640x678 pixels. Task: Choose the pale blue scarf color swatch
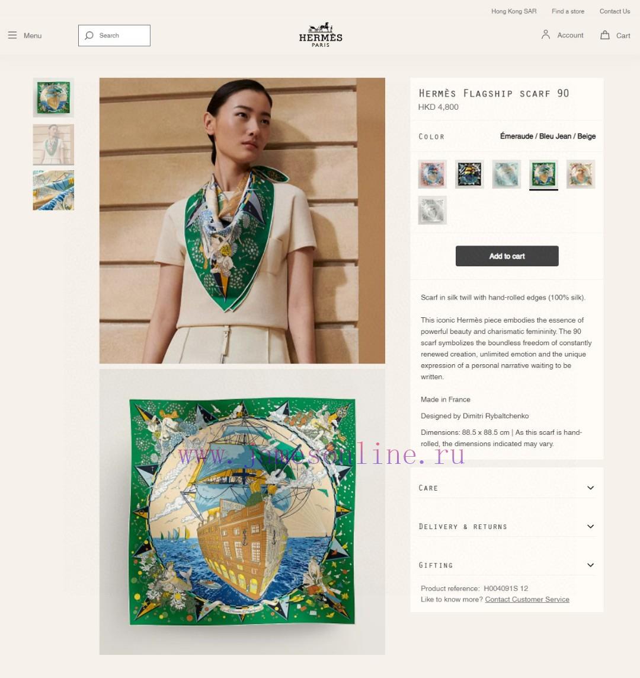tap(507, 174)
